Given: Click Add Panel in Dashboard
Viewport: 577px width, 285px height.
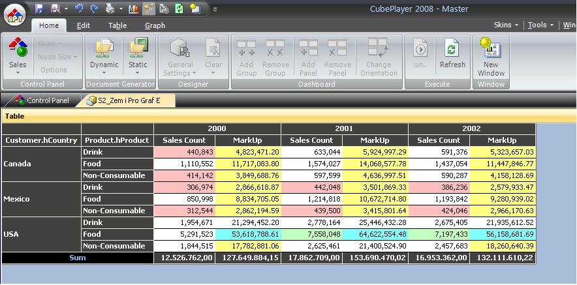Looking at the screenshot, I should coord(308,57).
